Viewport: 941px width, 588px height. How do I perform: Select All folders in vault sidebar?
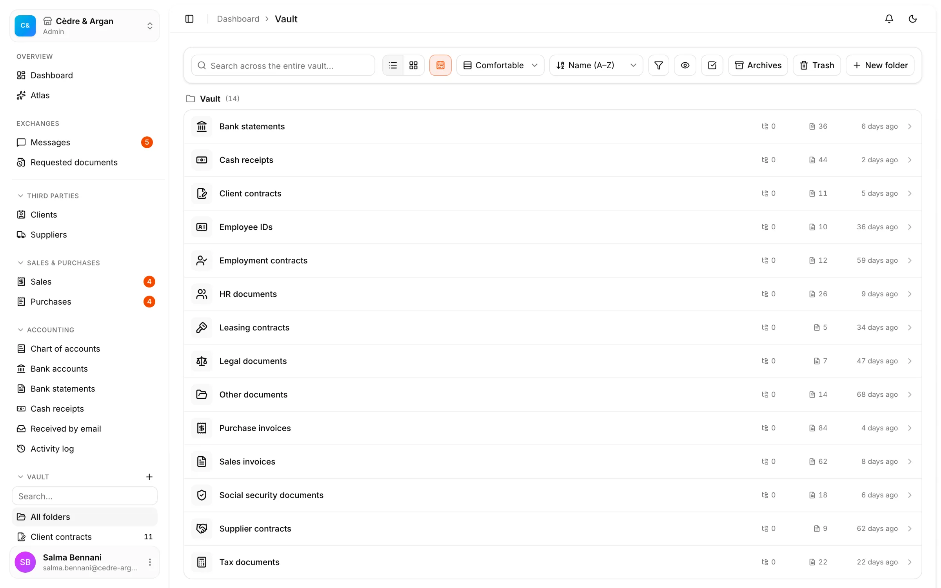pyautogui.click(x=85, y=517)
